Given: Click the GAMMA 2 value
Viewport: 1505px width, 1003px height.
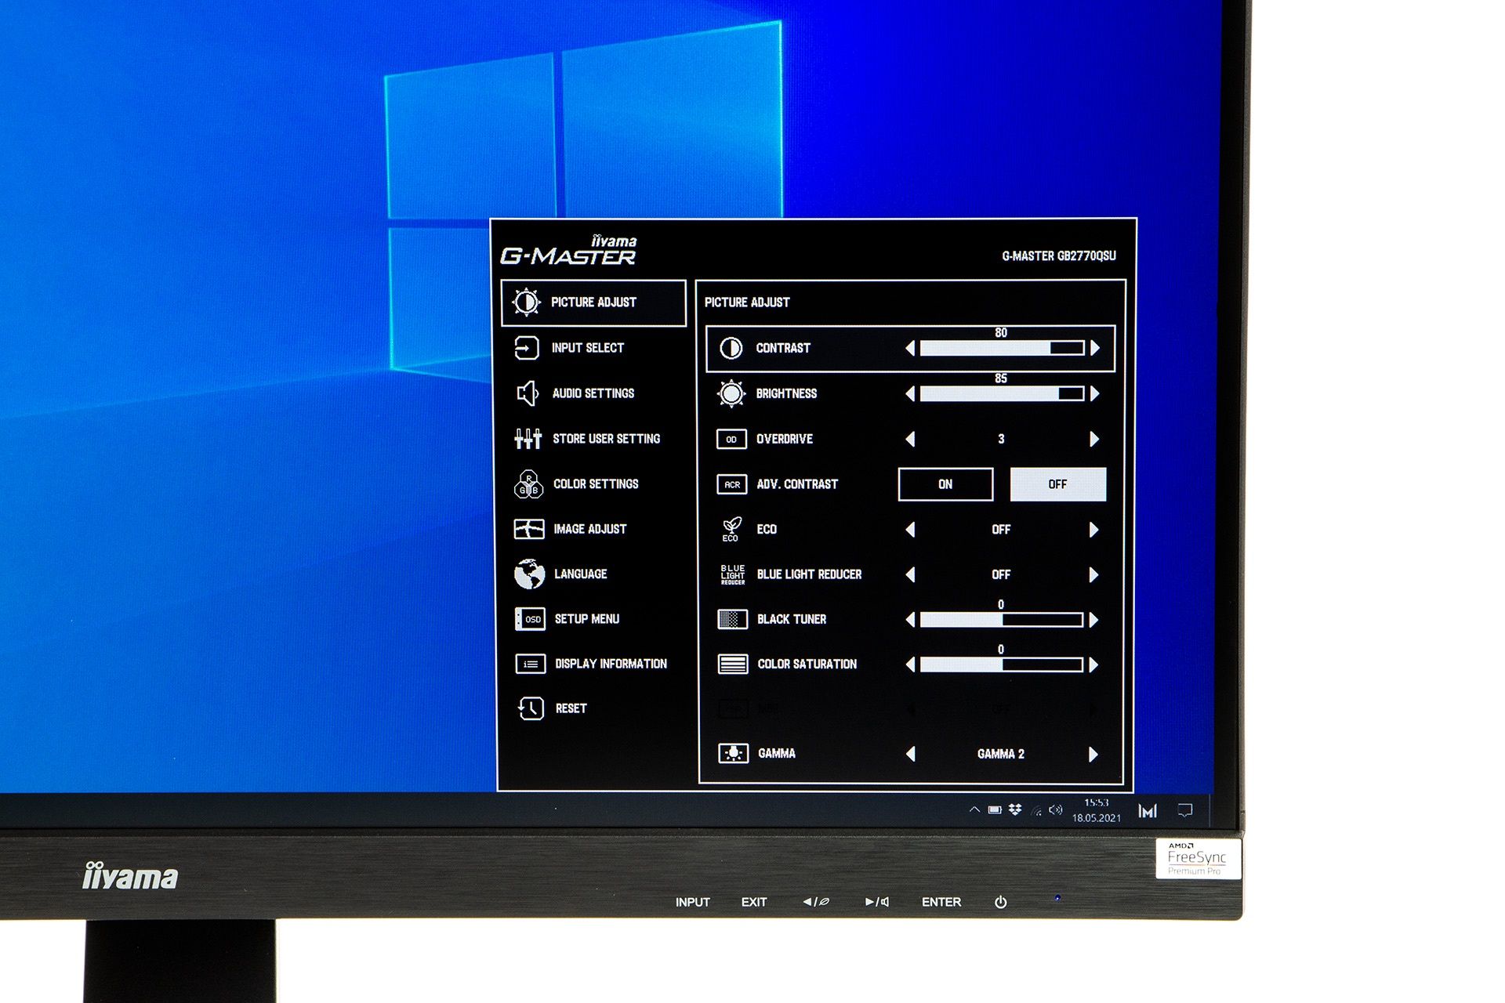Looking at the screenshot, I should click(1001, 754).
